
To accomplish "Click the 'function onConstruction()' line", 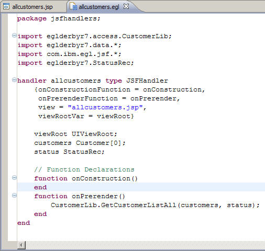I will [86, 178].
